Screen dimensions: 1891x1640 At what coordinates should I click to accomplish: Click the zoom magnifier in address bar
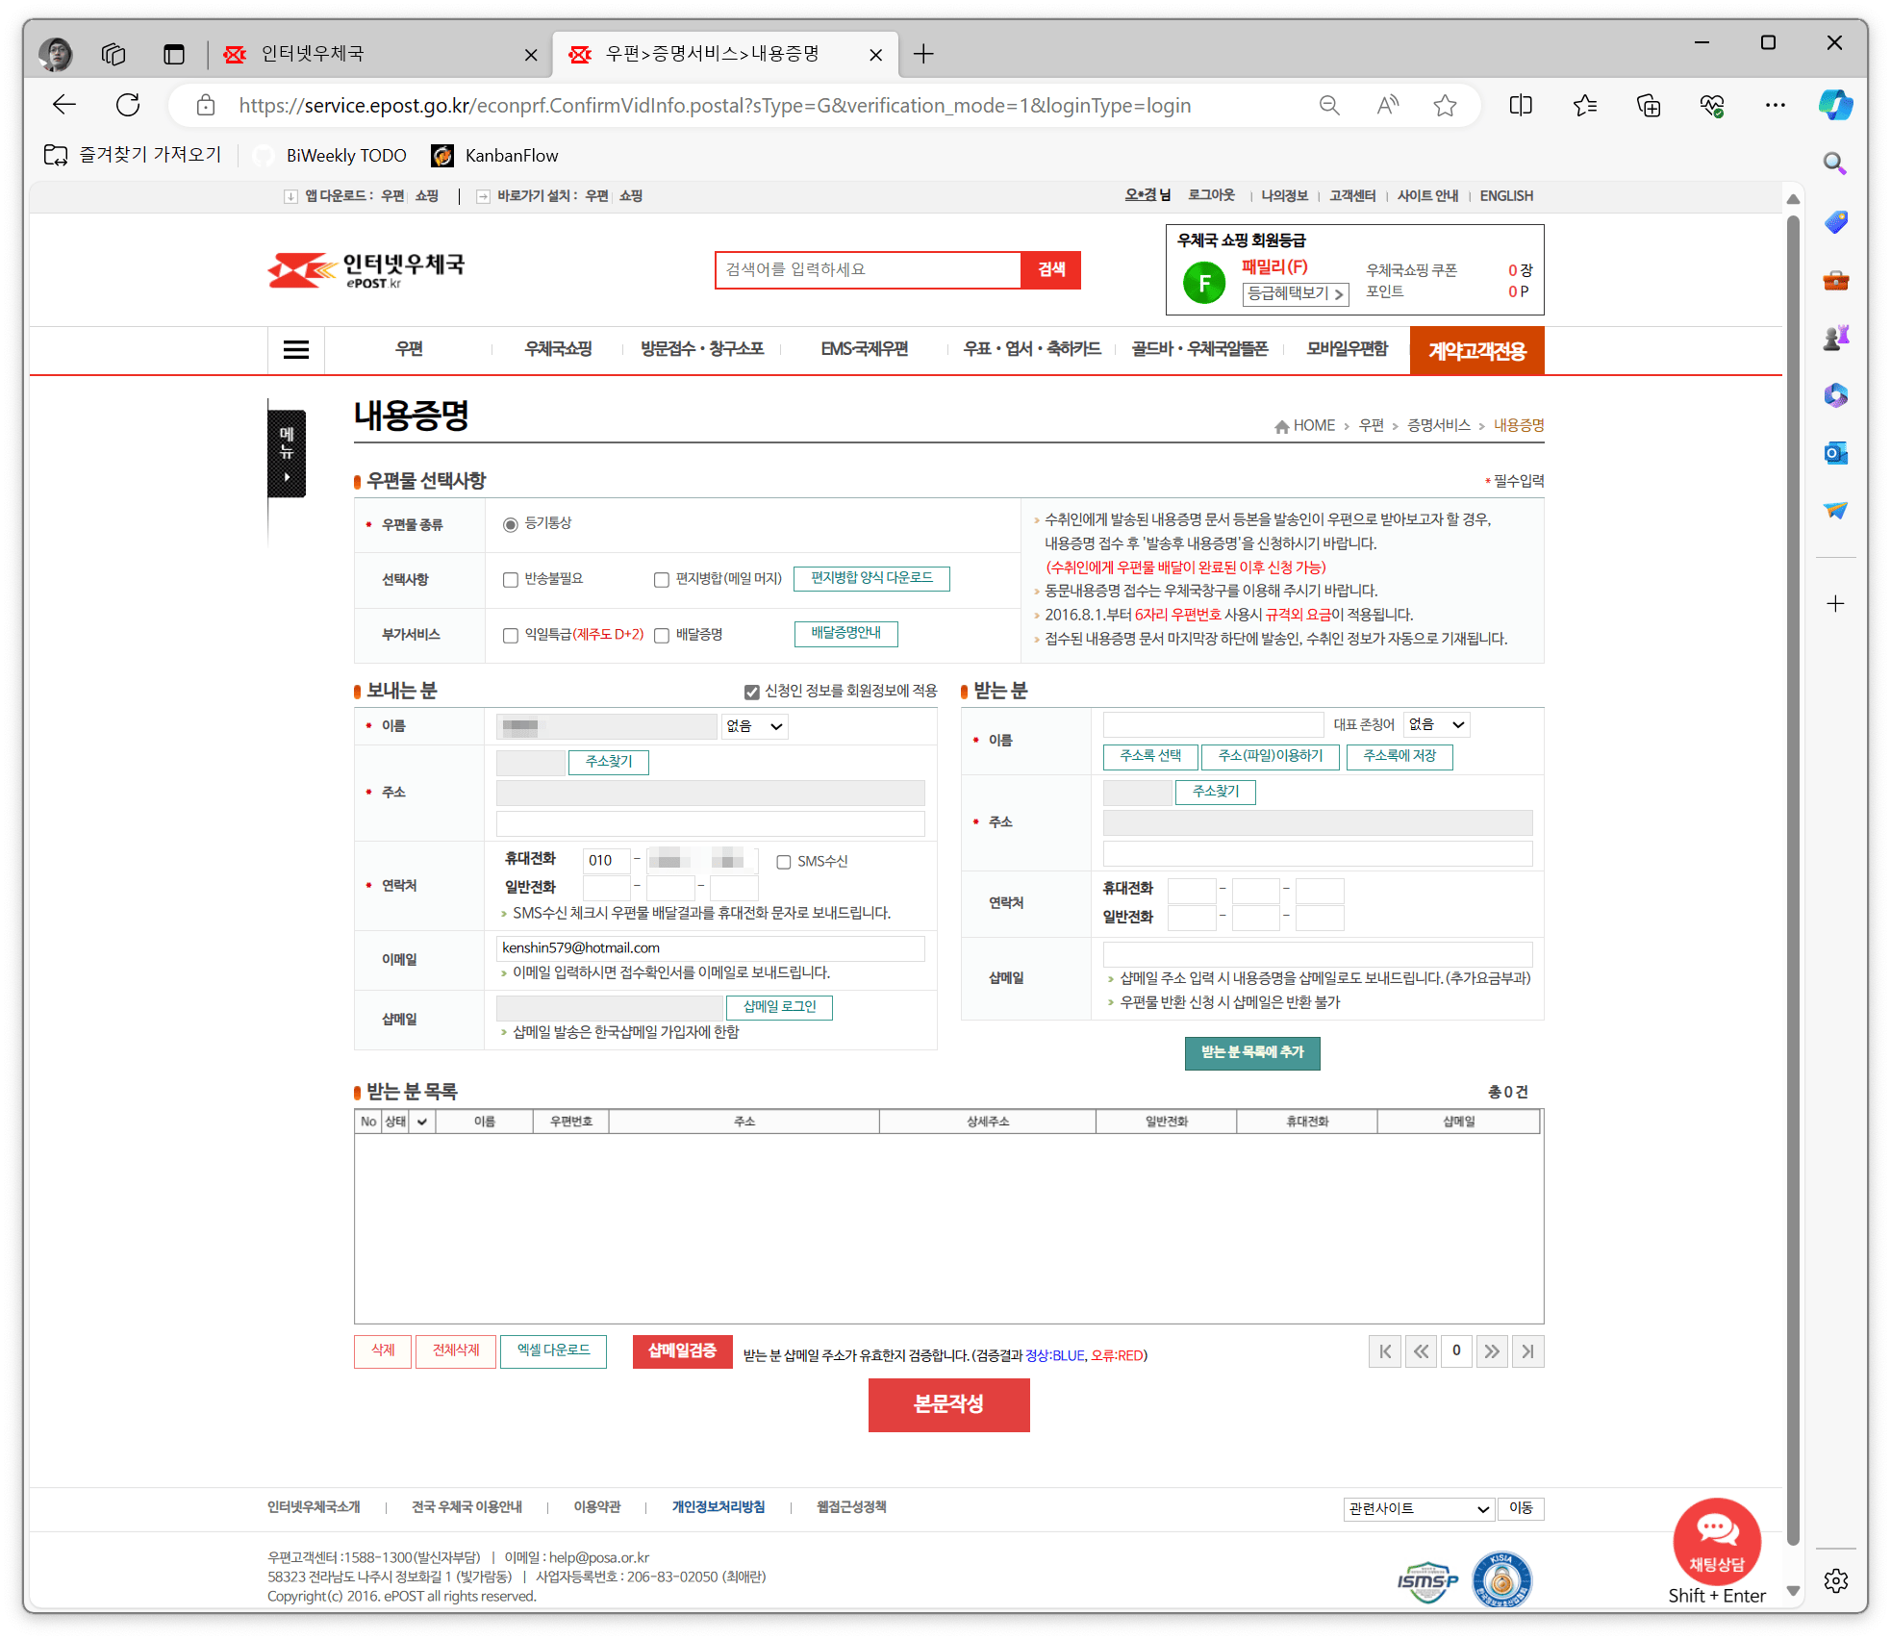[1329, 105]
